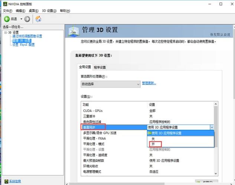
Task: Click the grey Forward arrow icon
Action: (27, 19)
